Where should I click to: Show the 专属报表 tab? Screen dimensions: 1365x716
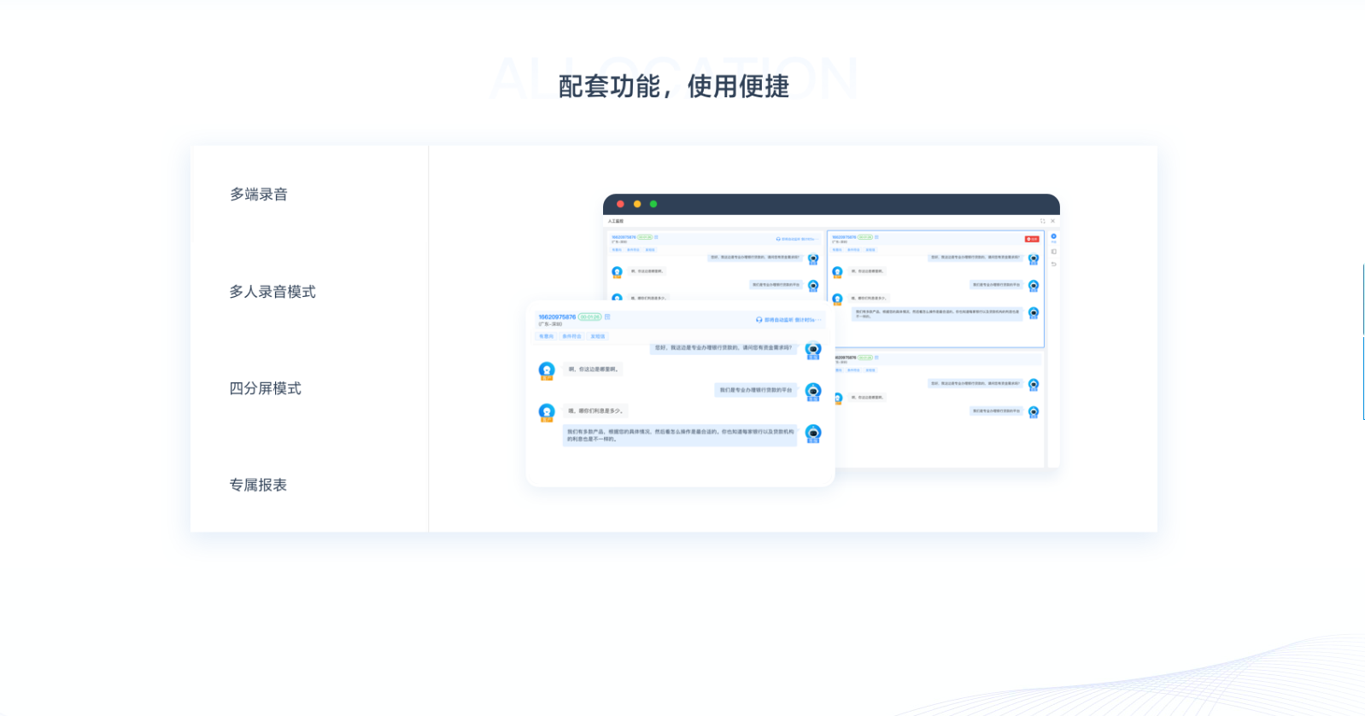pyautogui.click(x=258, y=485)
